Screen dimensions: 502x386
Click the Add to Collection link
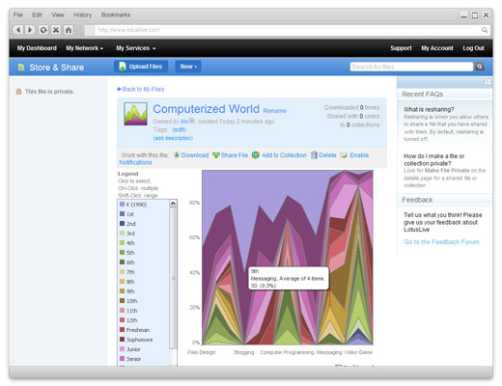pos(284,155)
